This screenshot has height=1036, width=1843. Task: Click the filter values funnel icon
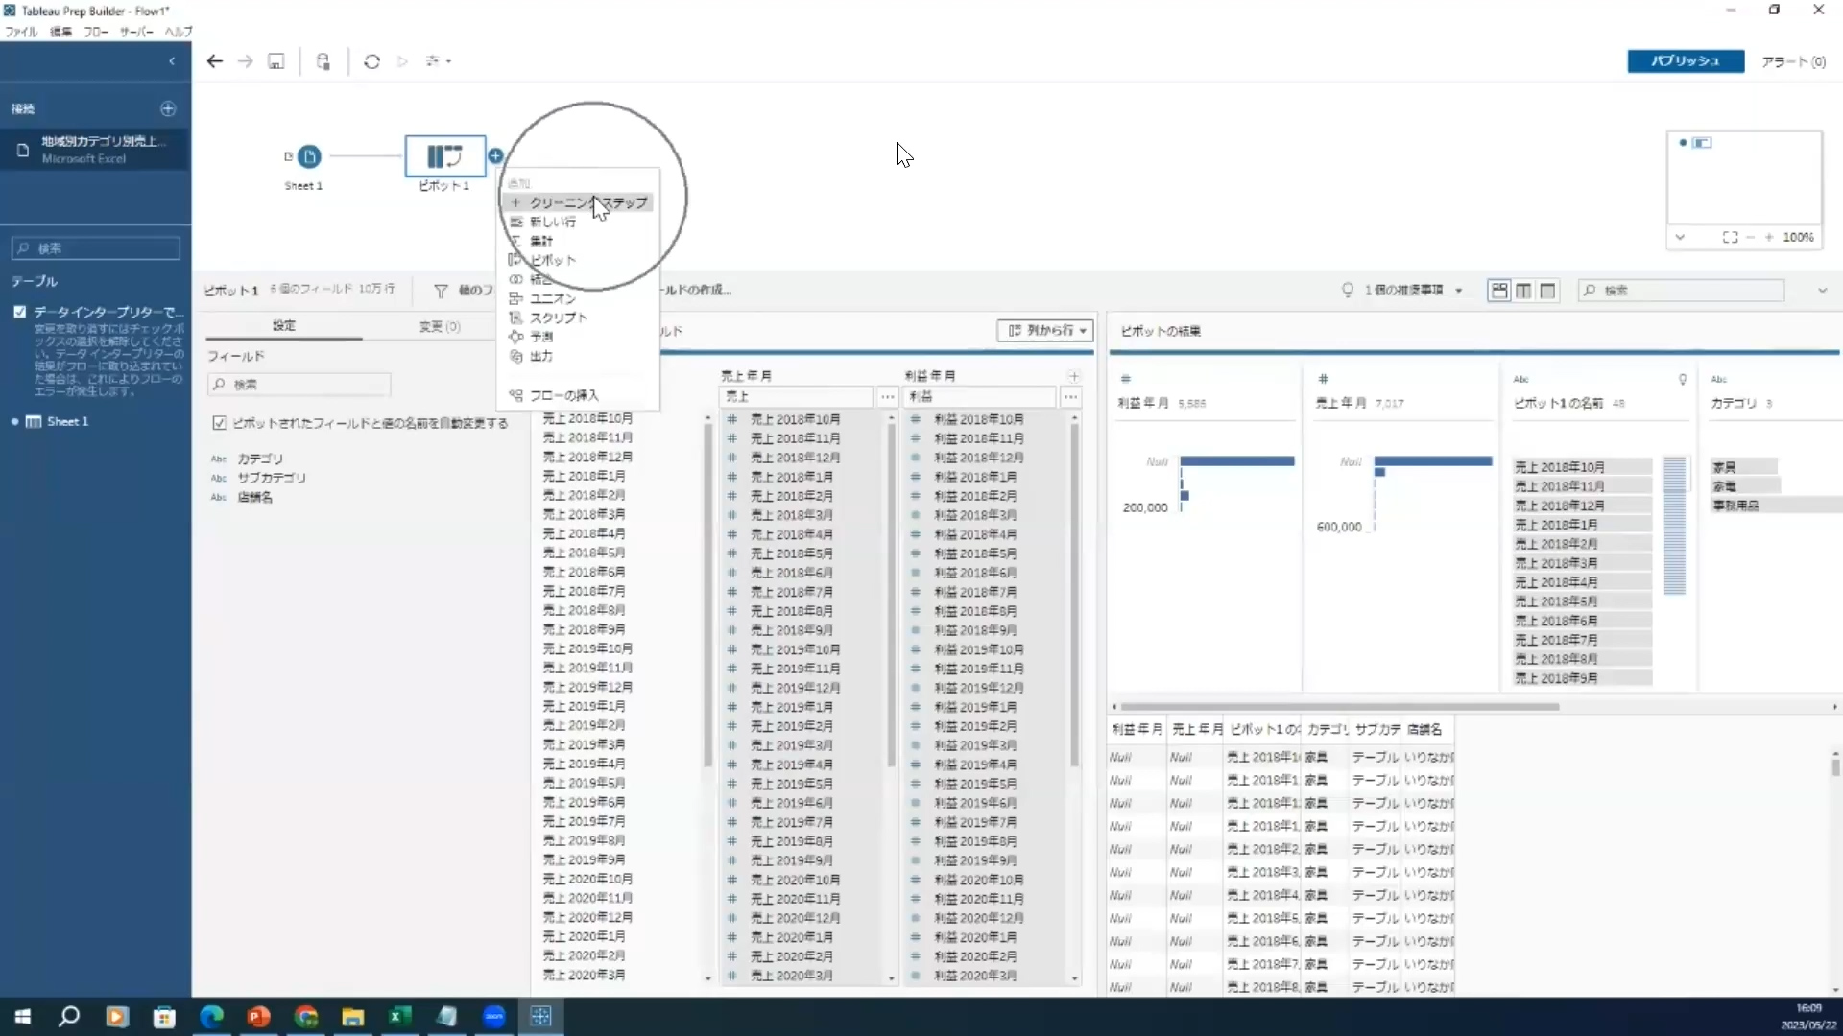441,291
